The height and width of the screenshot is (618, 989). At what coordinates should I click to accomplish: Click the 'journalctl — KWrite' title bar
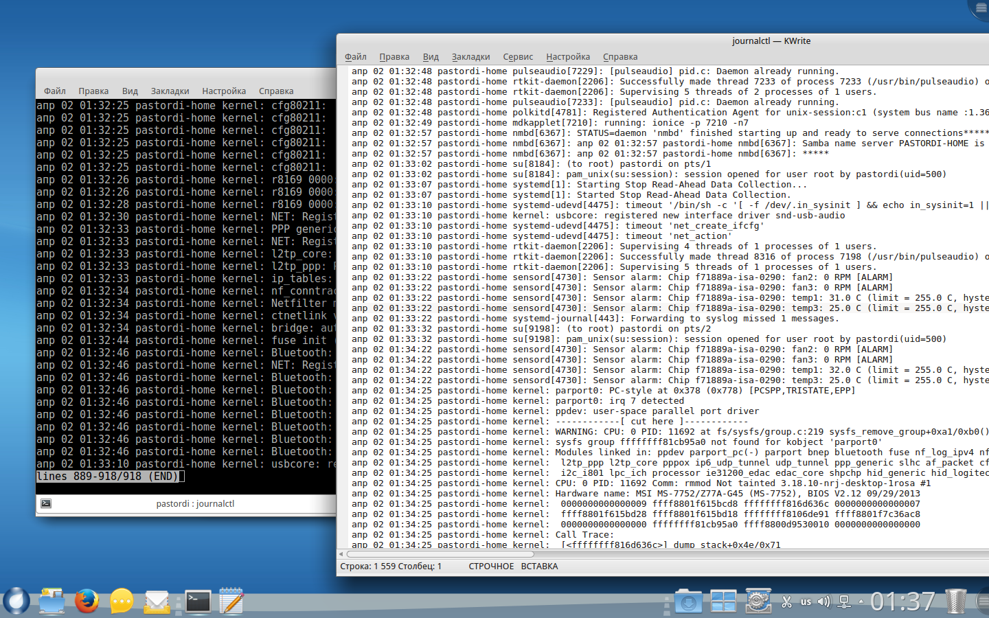771,41
